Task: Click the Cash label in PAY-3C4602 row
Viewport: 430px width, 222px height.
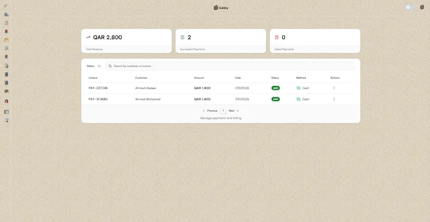Action: click(x=305, y=99)
